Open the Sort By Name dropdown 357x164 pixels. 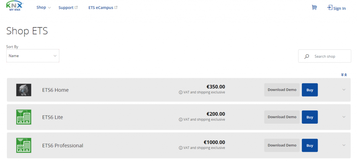click(33, 56)
